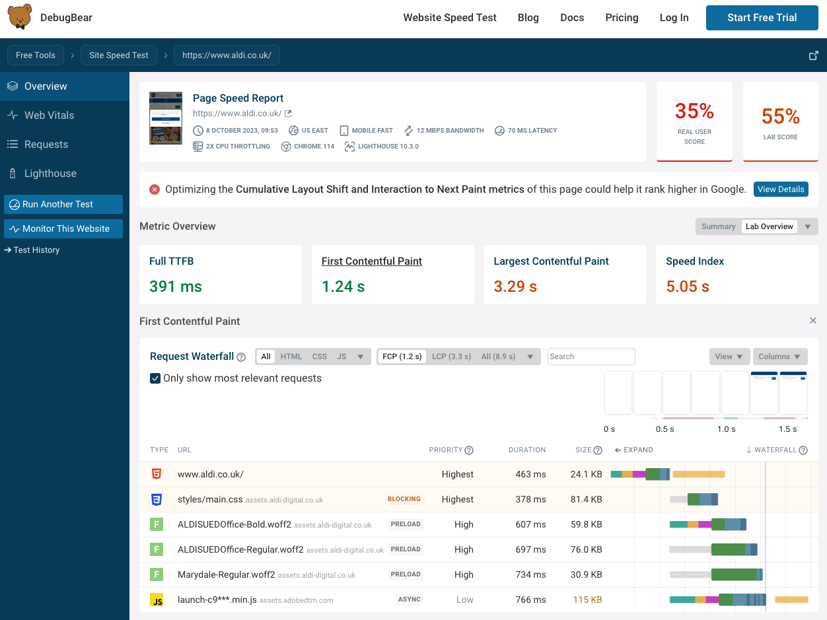827x620 pixels.
Task: Click Free Tools breadcrumb
Action: tap(36, 55)
